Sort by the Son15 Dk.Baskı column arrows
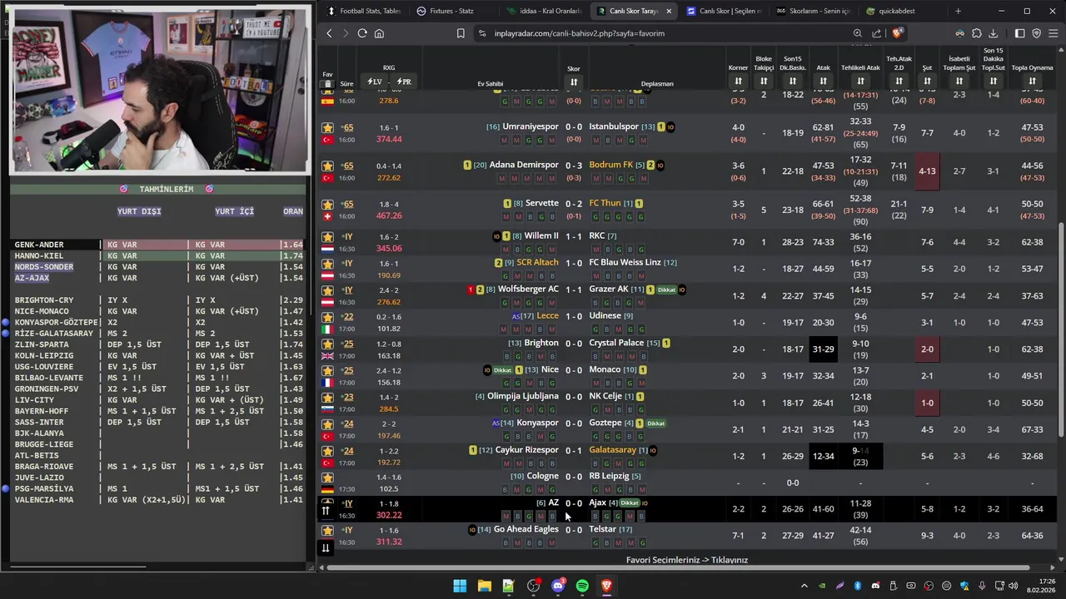1066x599 pixels. (x=793, y=81)
